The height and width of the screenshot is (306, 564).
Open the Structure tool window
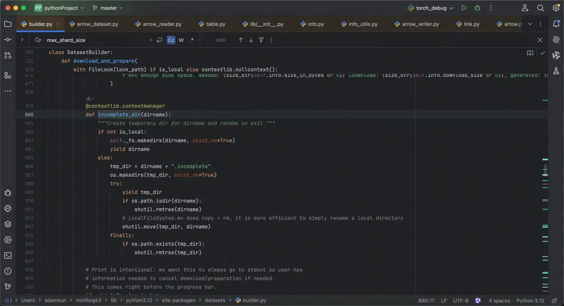pos(8,75)
